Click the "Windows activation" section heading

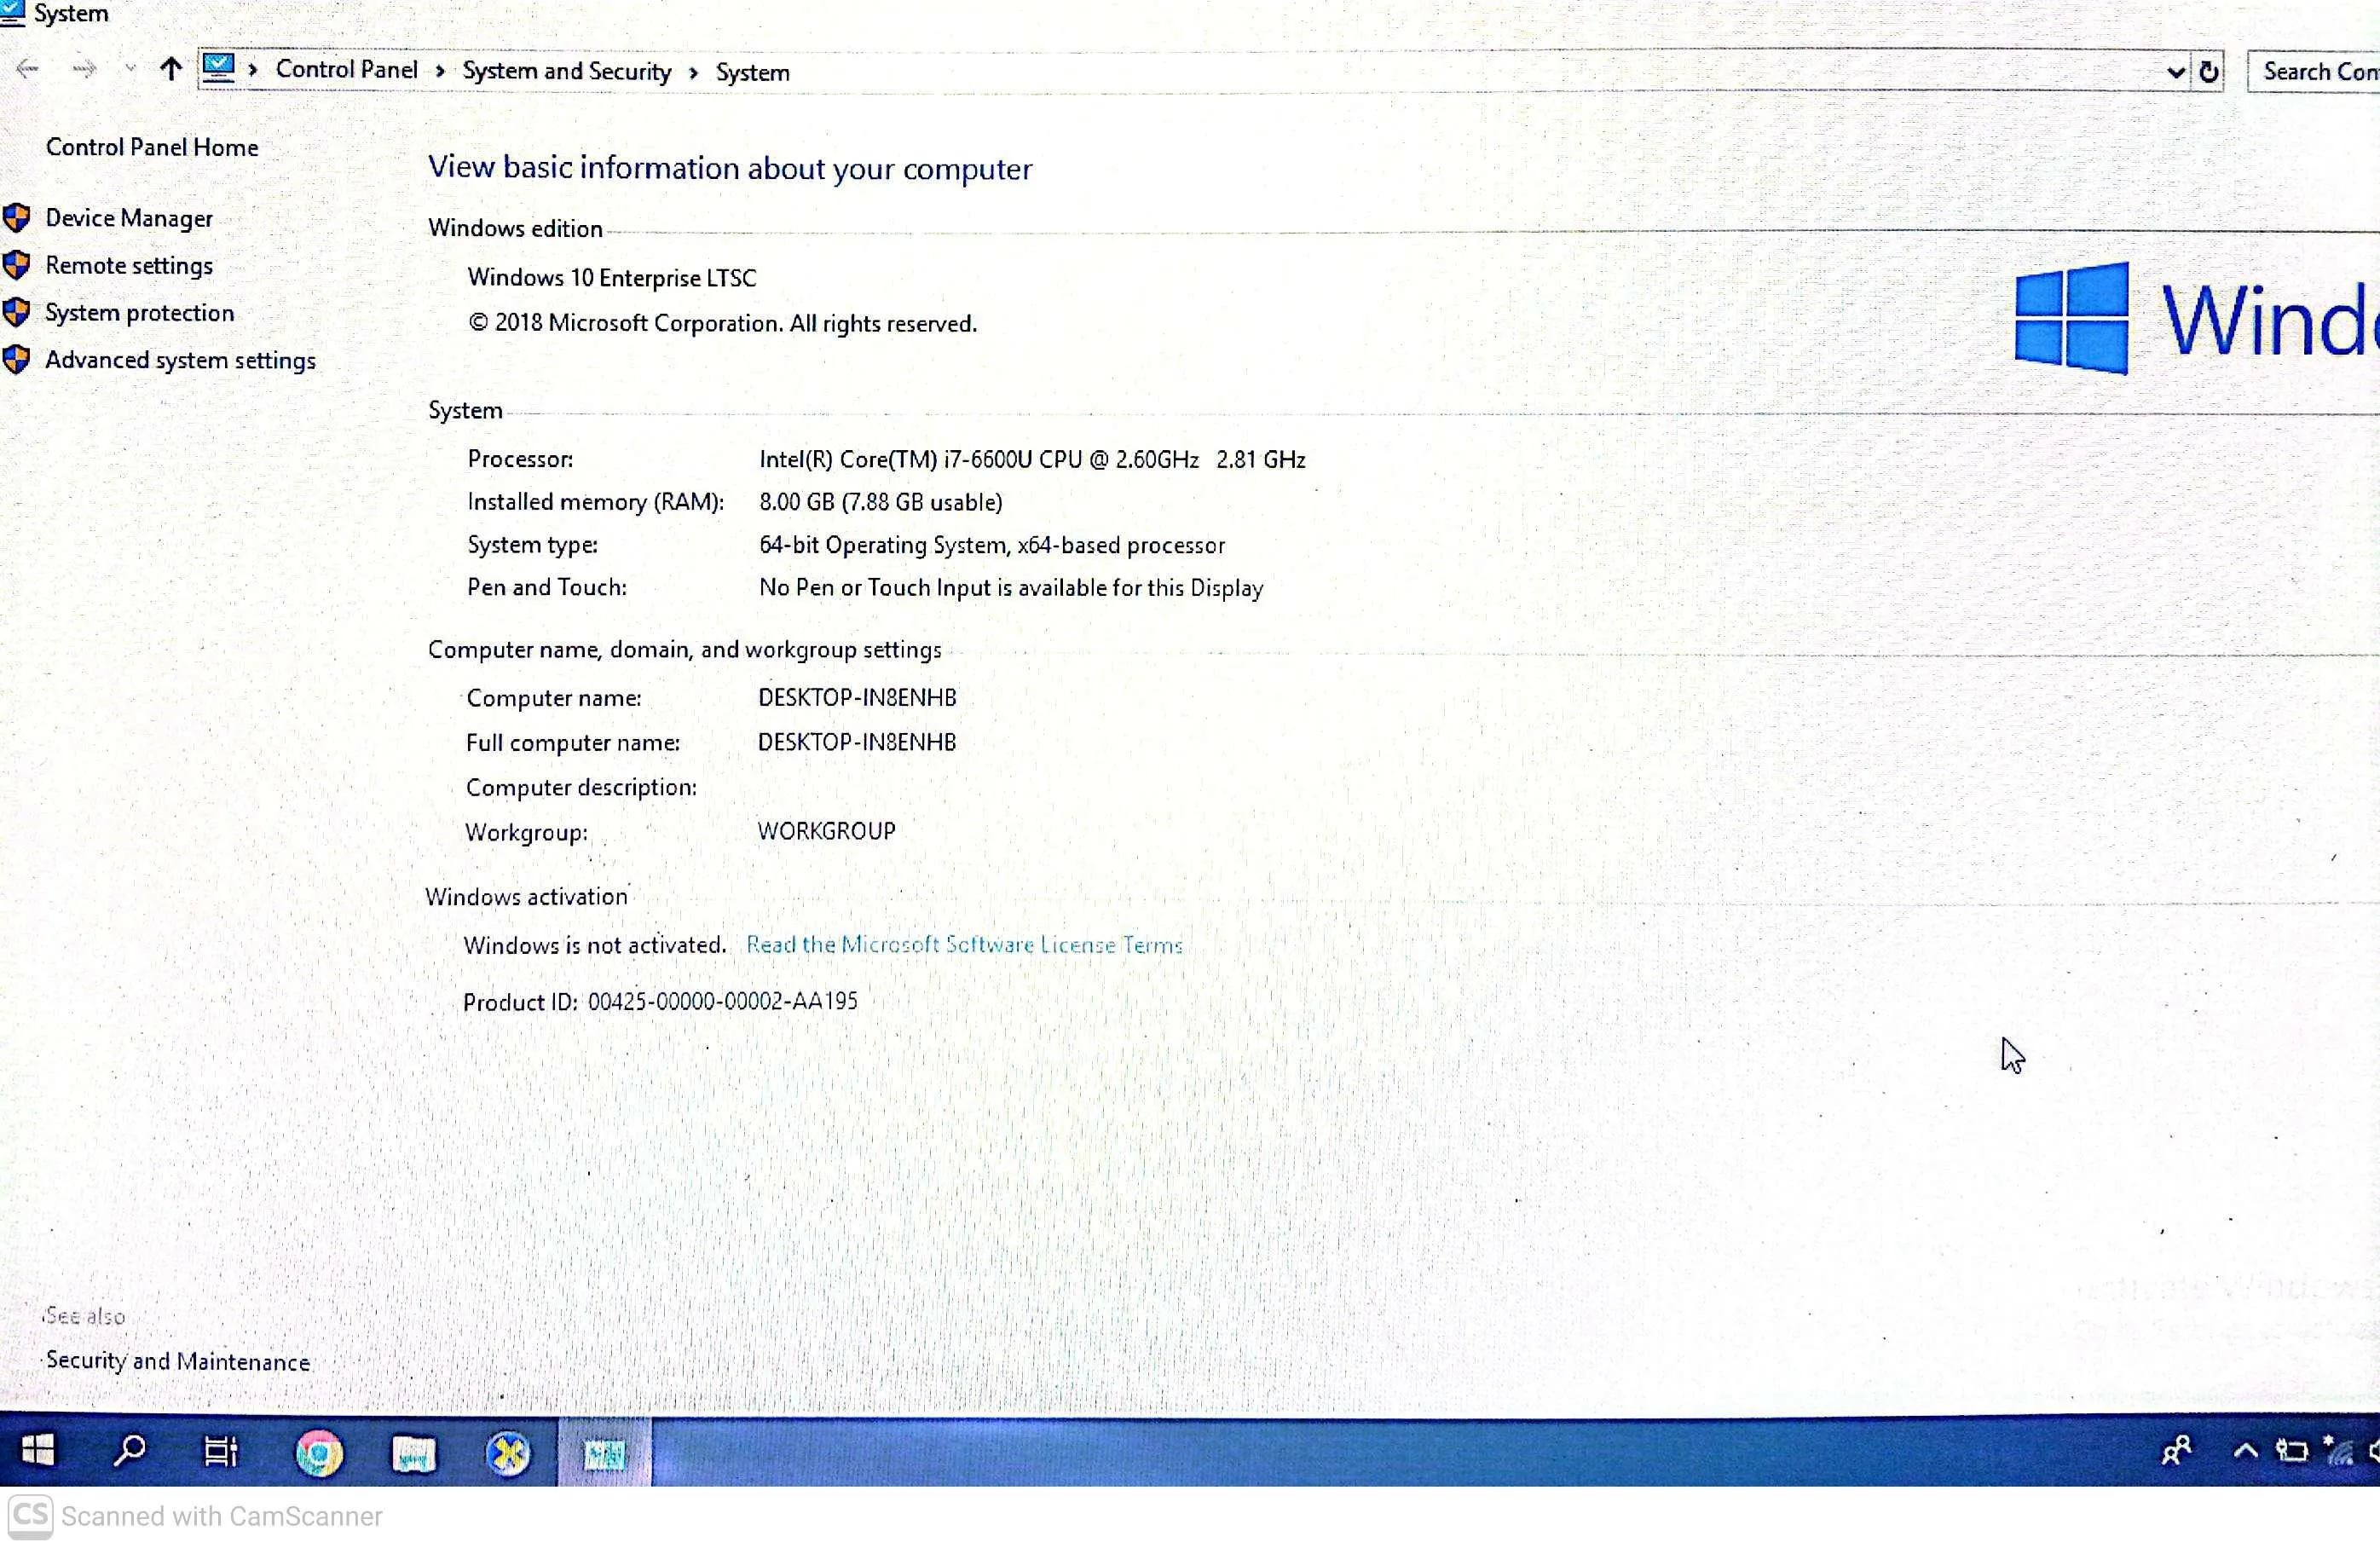pyautogui.click(x=527, y=897)
